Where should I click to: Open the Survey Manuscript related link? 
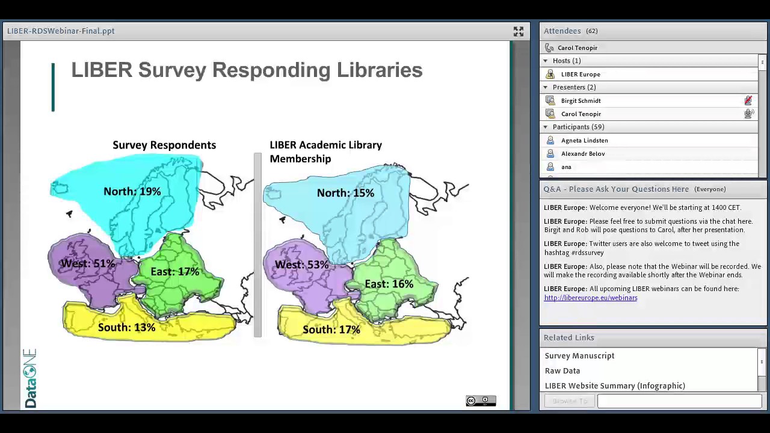pyautogui.click(x=579, y=355)
